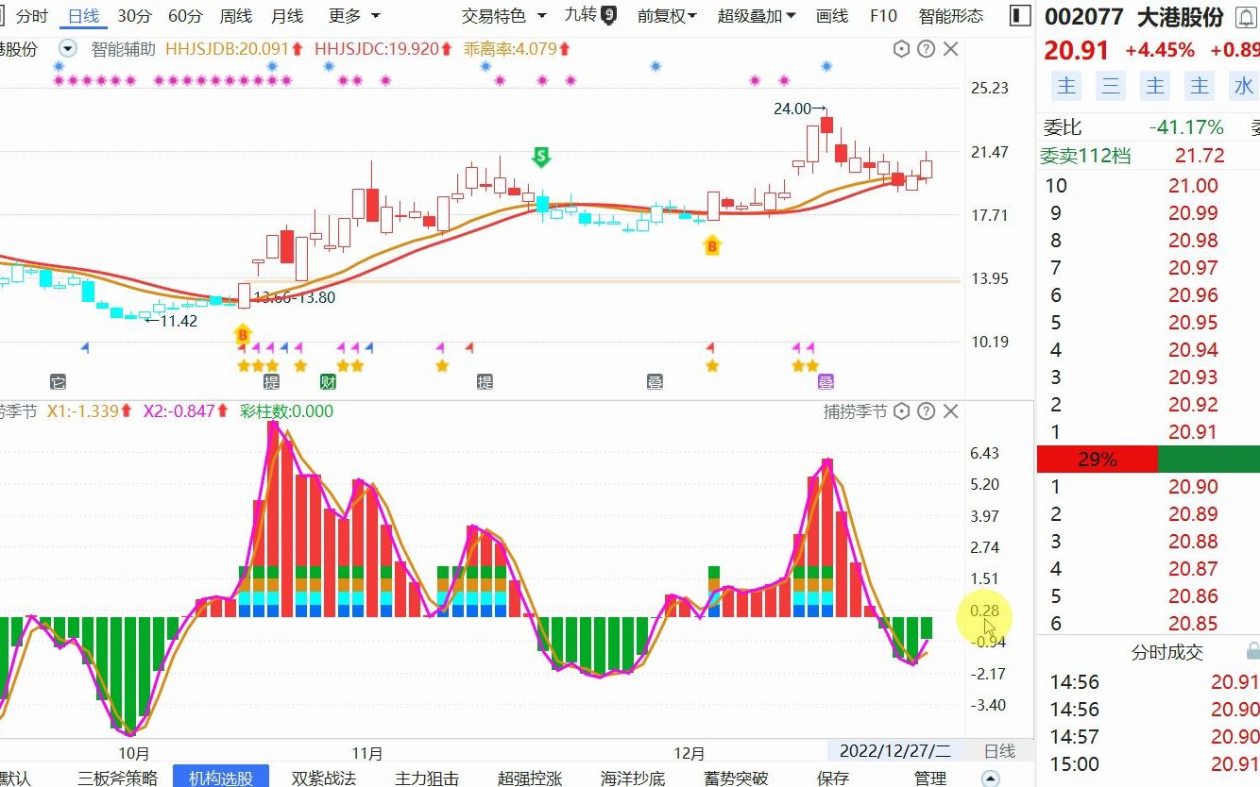Open the purple 叠 event badge
Image resolution: width=1260 pixels, height=787 pixels.
pos(826,382)
